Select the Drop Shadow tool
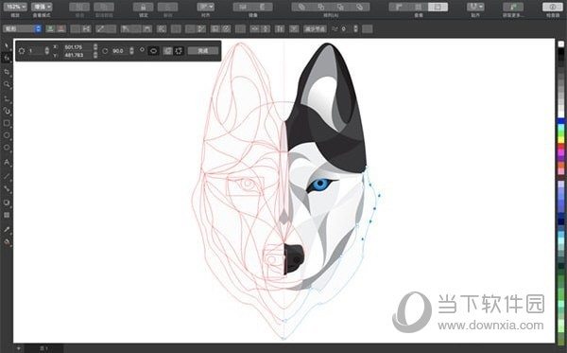Screen dimensions: 567x353 coord(7,203)
